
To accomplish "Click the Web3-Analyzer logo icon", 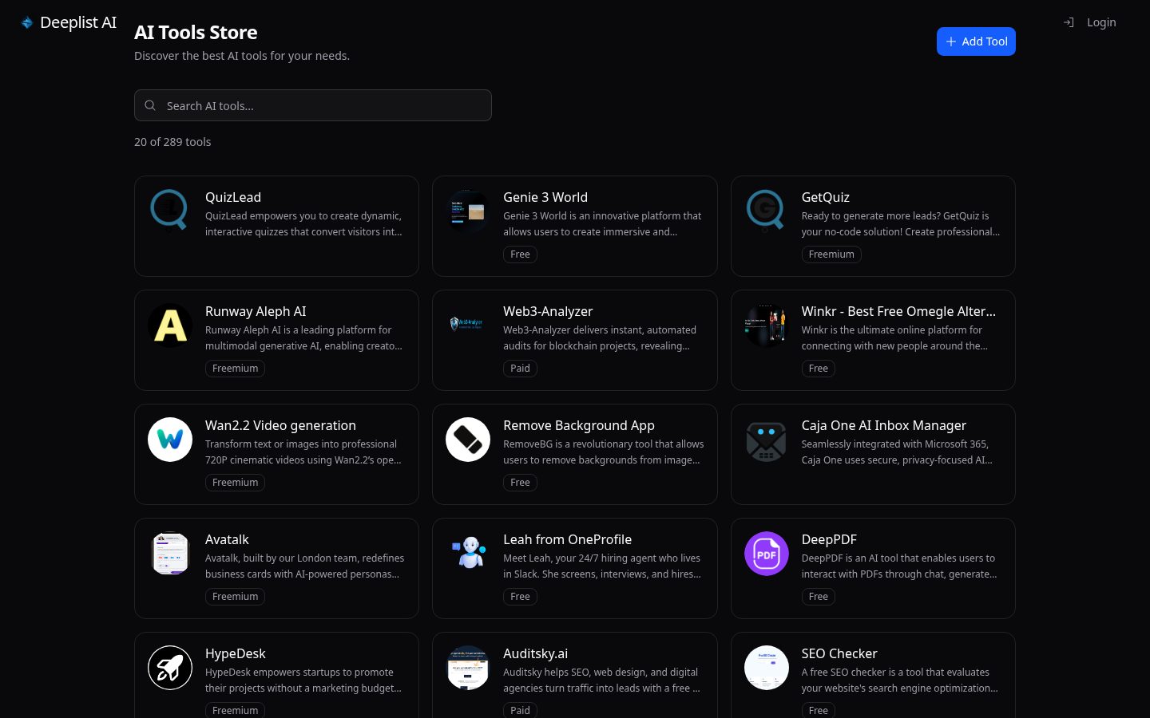I will [468, 325].
